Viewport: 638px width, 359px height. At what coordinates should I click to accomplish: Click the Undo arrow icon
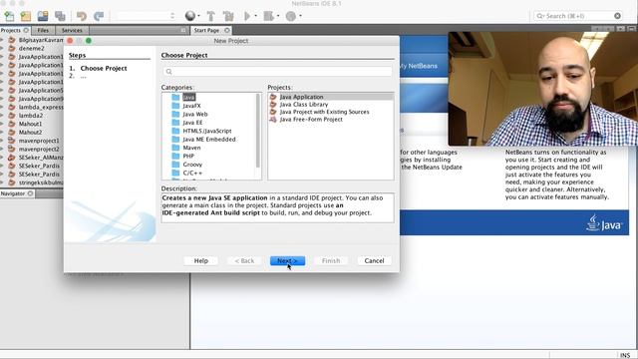pyautogui.click(x=82, y=16)
